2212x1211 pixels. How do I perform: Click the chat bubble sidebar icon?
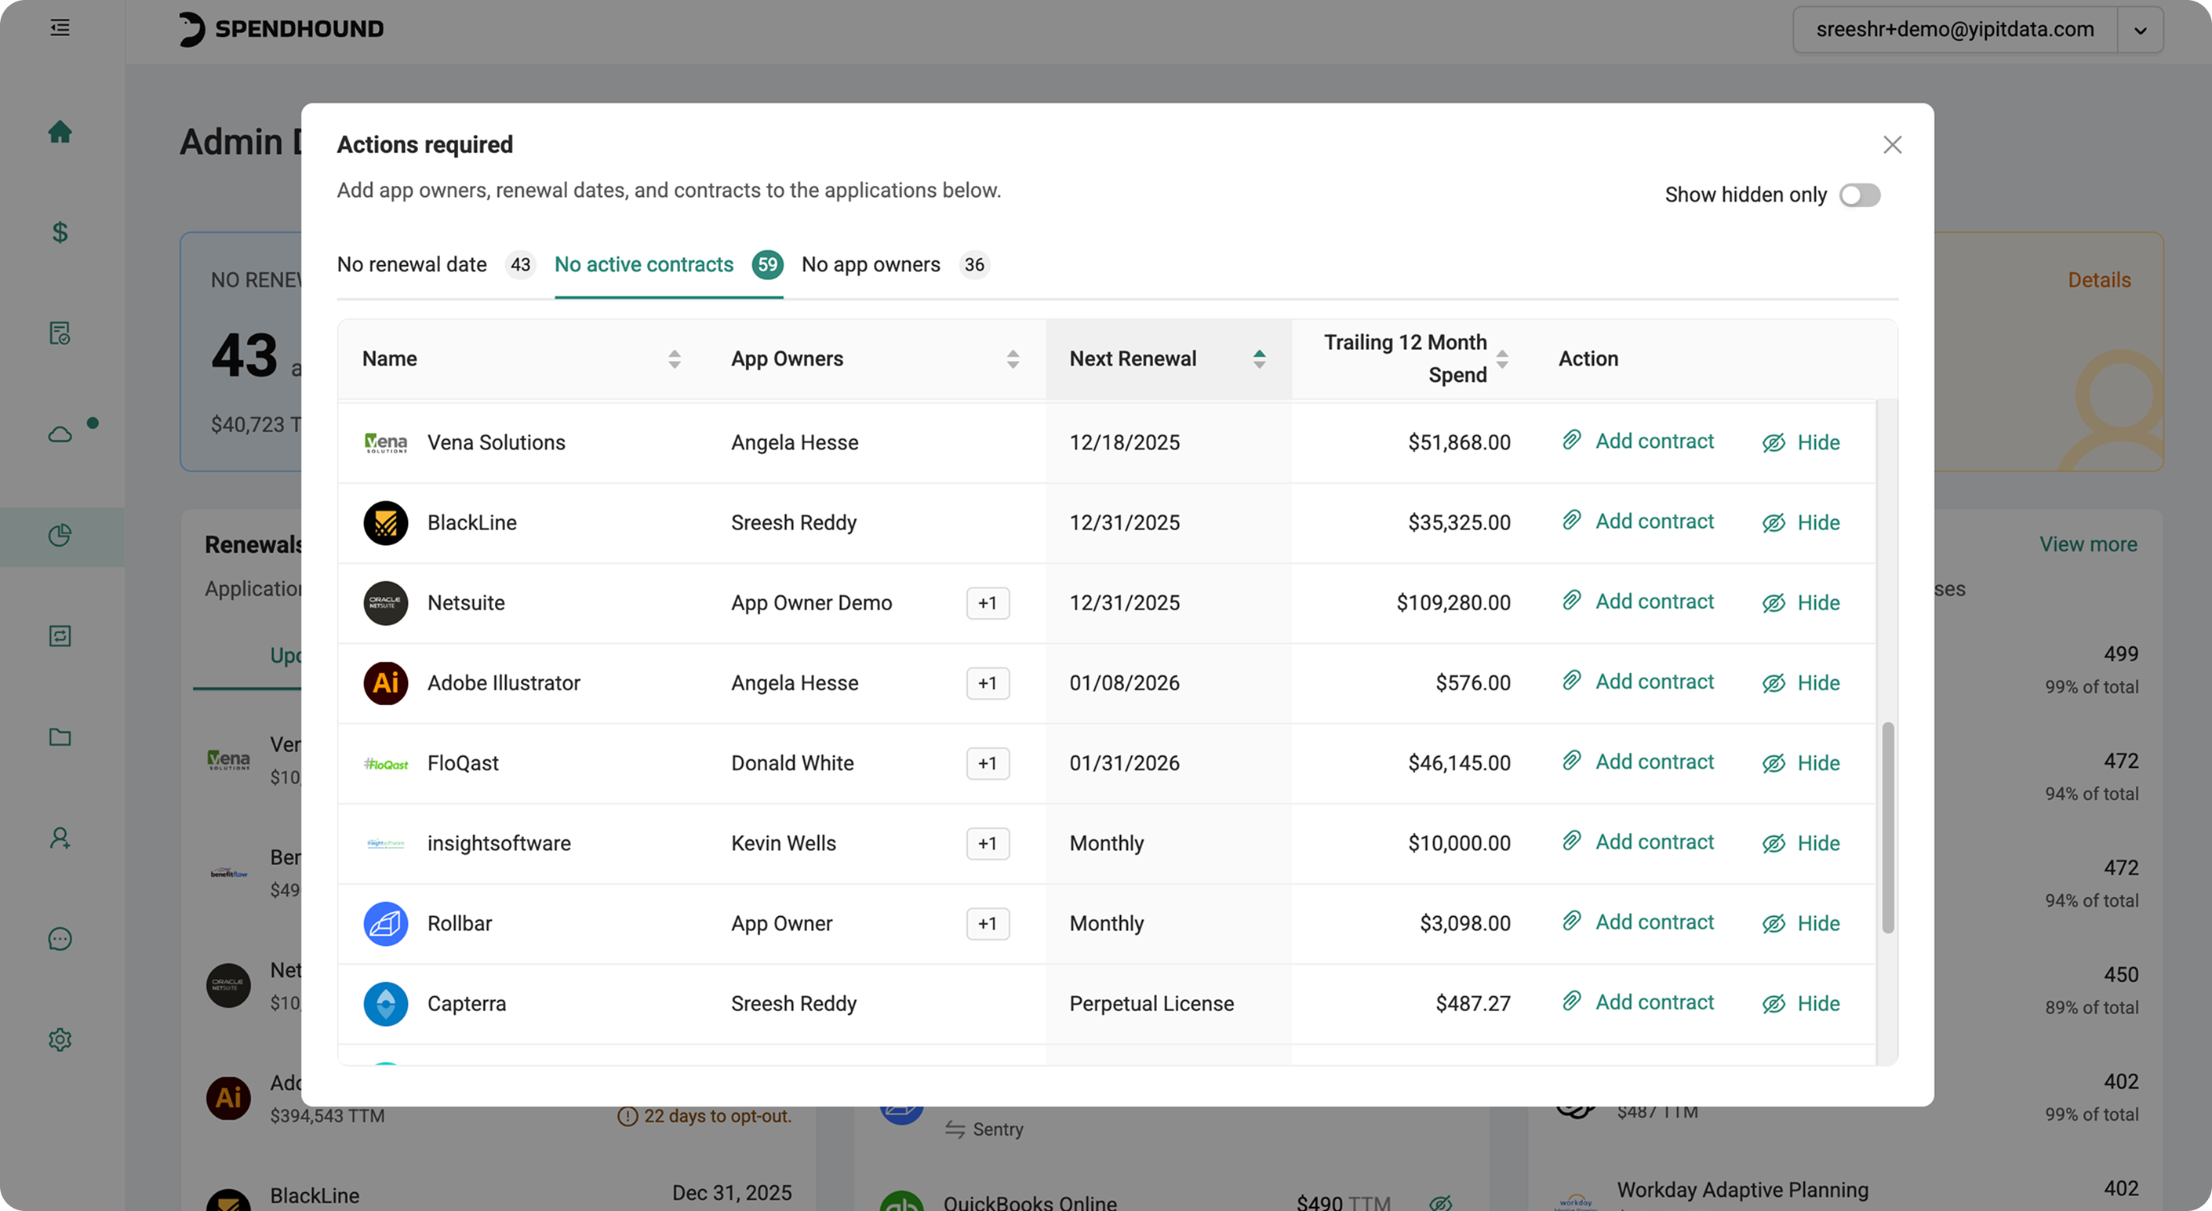[60, 939]
